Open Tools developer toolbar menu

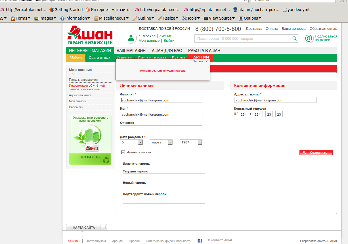pos(191,18)
